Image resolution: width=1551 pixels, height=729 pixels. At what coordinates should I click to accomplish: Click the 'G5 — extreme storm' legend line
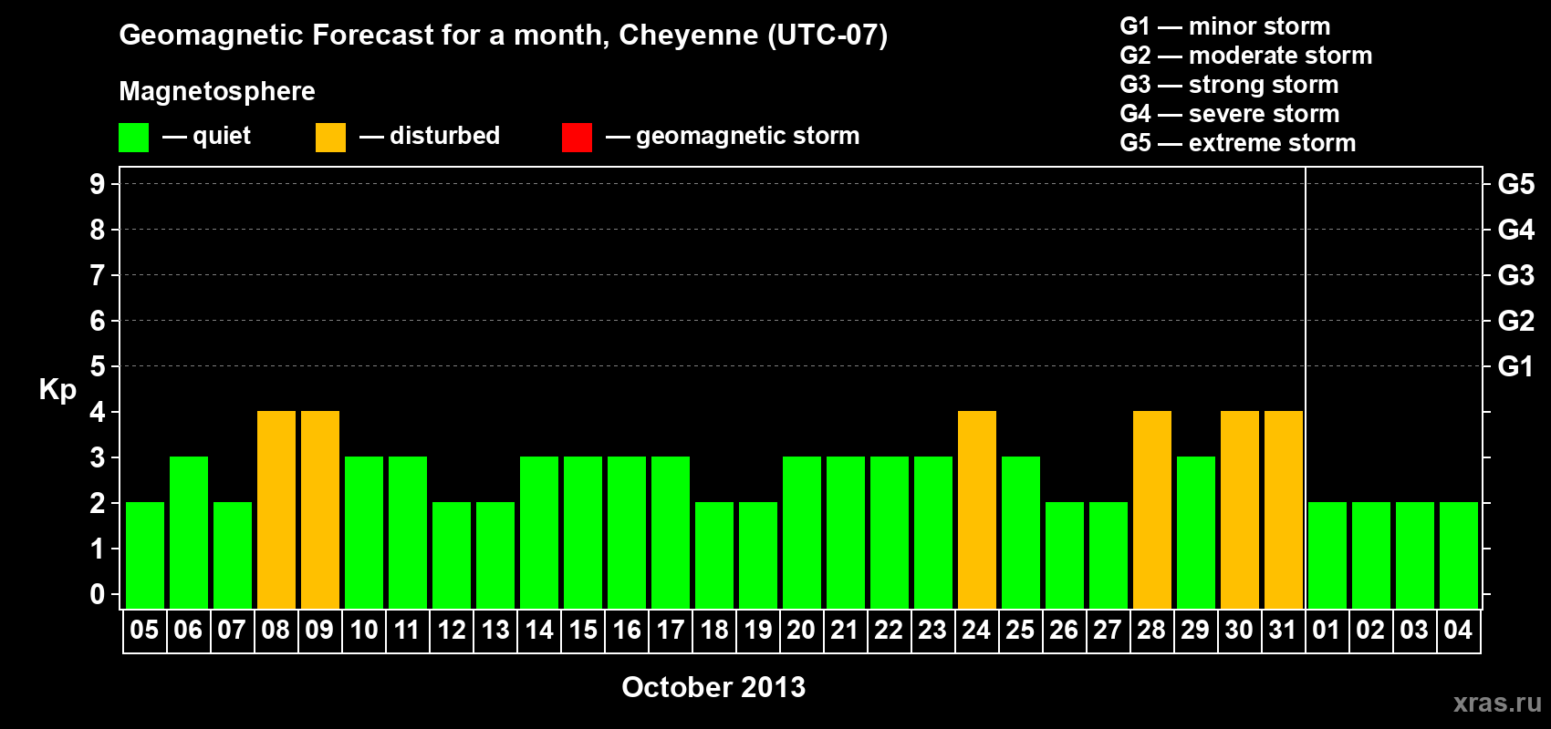pos(1237,143)
